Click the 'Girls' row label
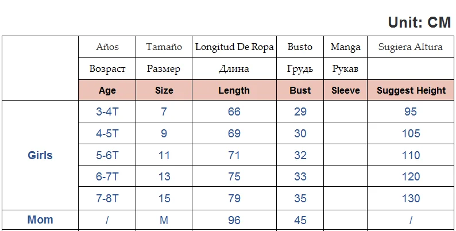 [x=40, y=155]
